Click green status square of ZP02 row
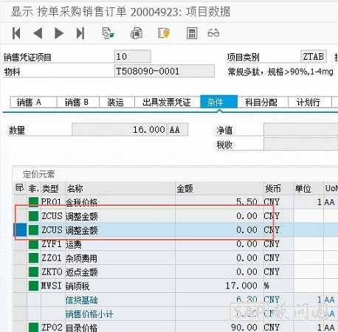This screenshot has width=338, height=332. (x=34, y=328)
